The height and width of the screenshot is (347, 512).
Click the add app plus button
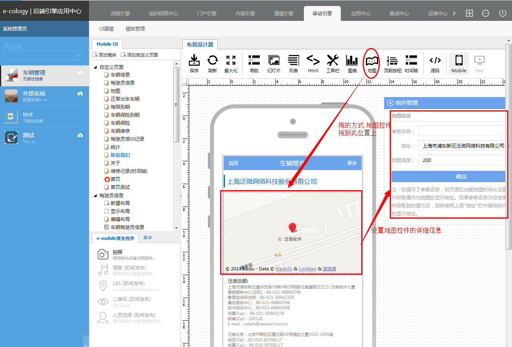click(x=78, y=55)
